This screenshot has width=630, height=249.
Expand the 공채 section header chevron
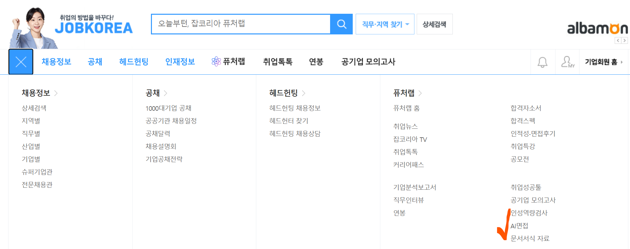click(x=165, y=93)
